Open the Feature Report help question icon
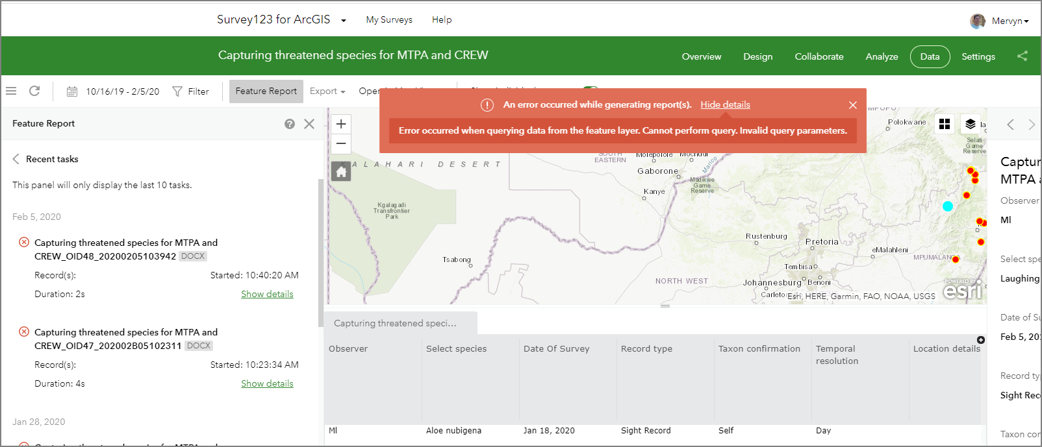1042x447 pixels. coord(290,123)
